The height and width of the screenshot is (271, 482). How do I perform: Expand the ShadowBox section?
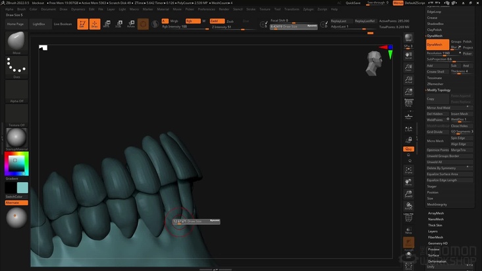[435, 24]
